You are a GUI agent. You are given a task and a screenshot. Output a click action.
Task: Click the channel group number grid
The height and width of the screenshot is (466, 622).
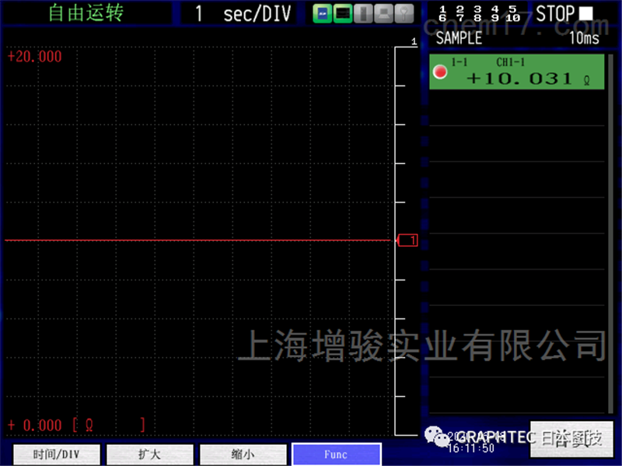[478, 13]
